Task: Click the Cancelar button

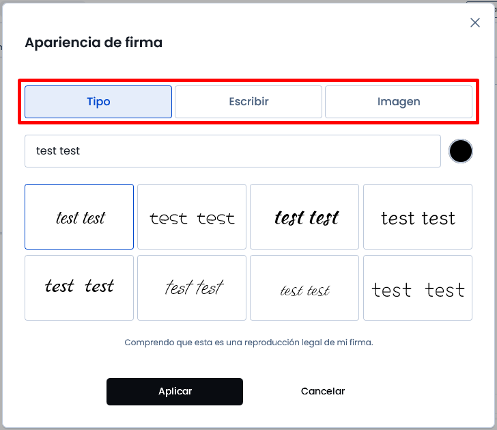Action: point(323,391)
